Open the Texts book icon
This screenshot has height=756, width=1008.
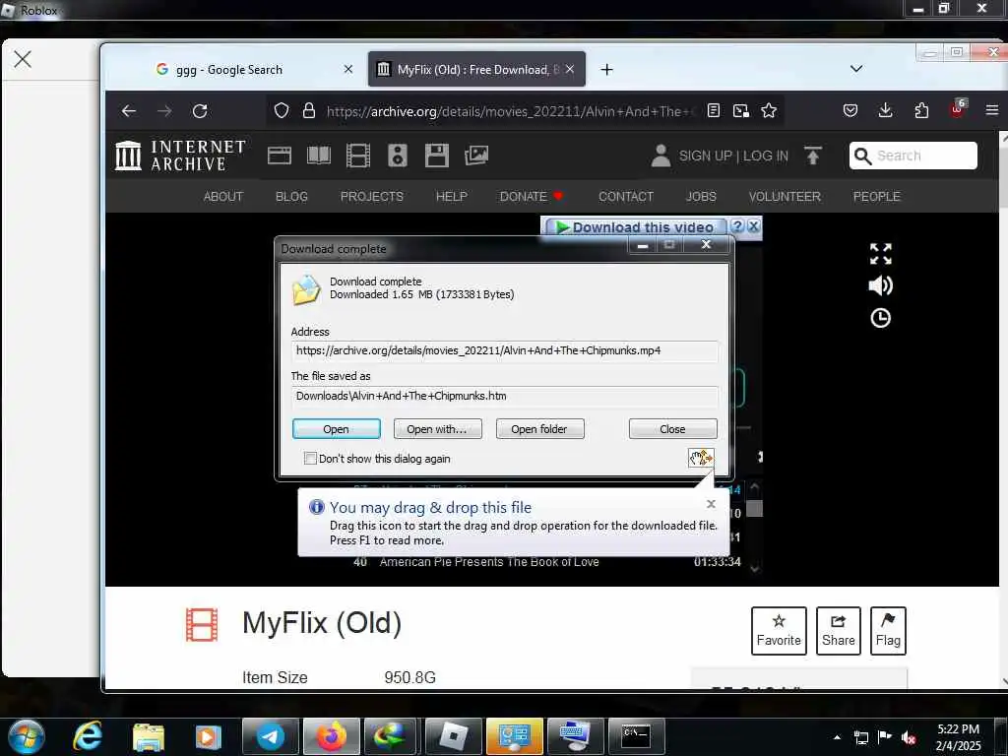(x=319, y=156)
